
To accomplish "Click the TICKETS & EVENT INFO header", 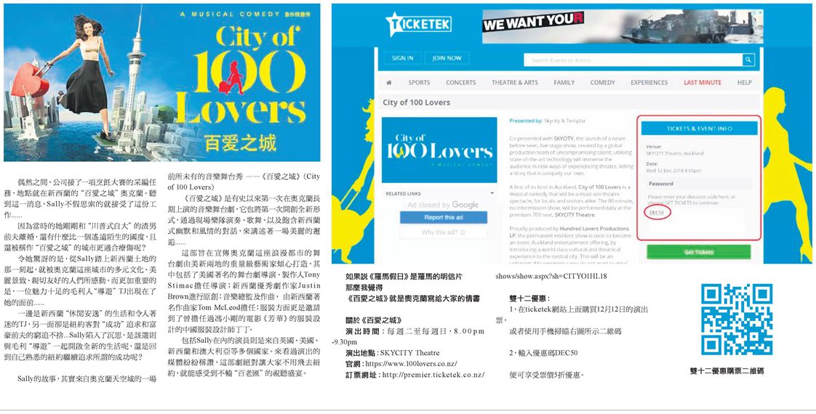I will coord(699,129).
